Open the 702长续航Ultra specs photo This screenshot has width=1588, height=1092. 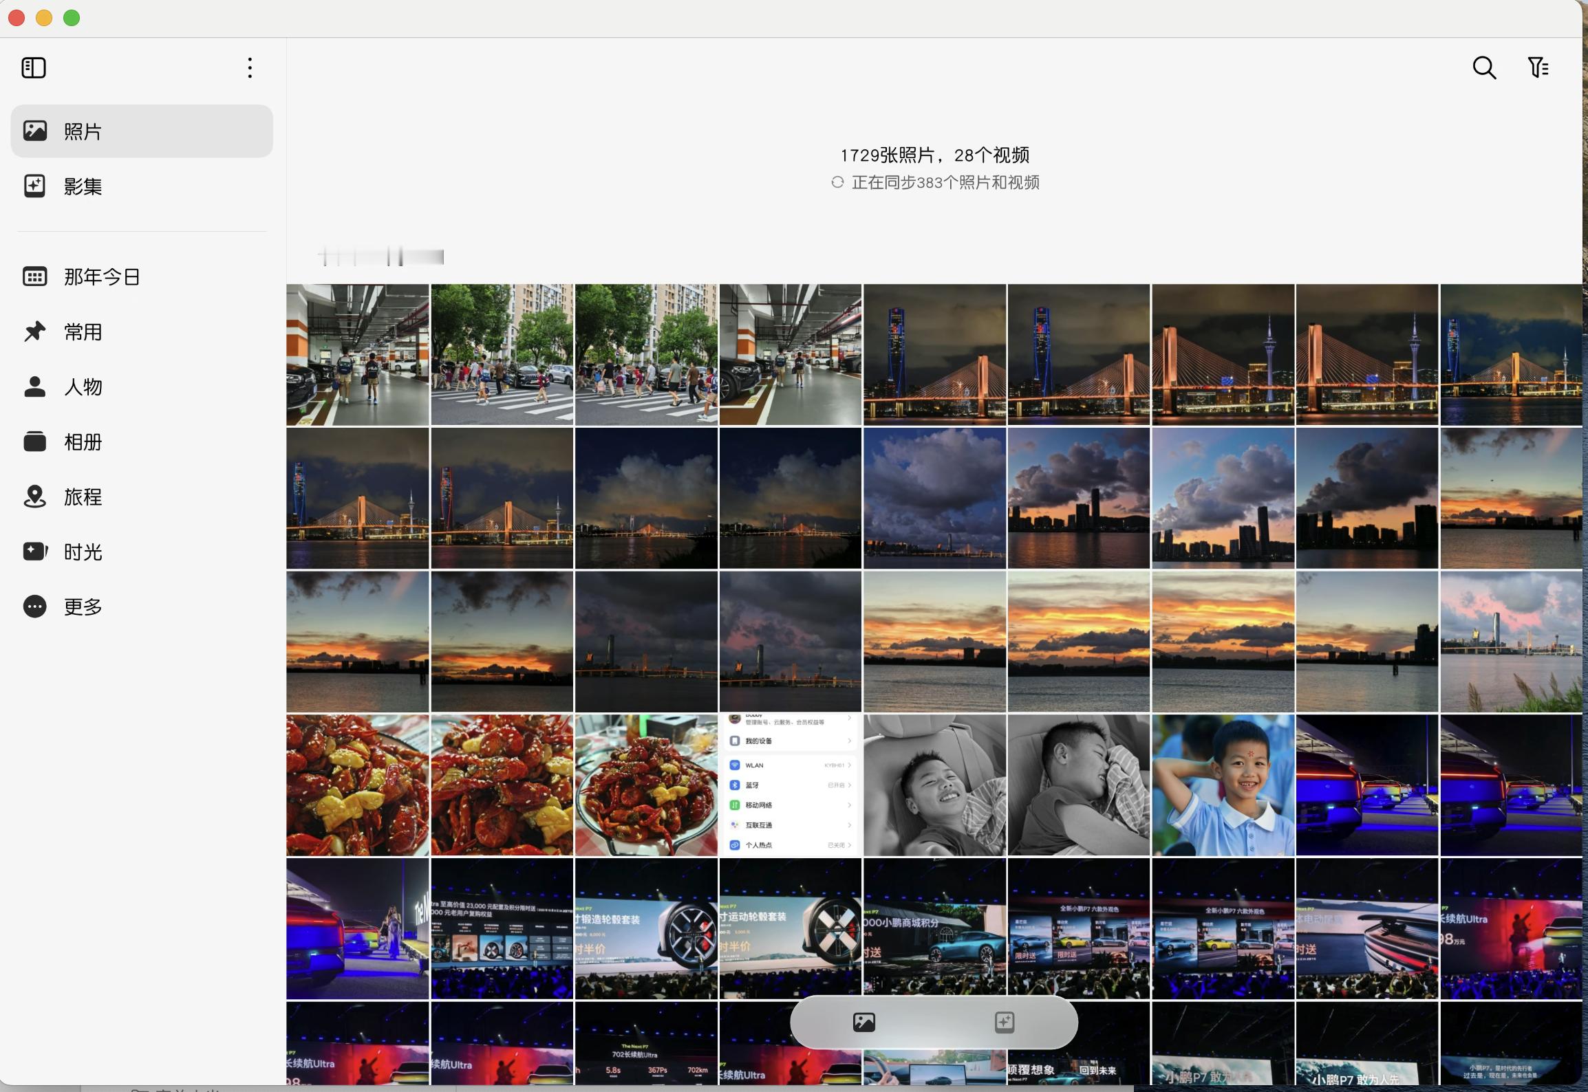pos(646,1043)
